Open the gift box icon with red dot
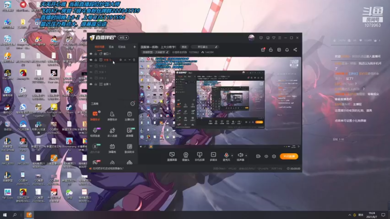 coord(263,50)
